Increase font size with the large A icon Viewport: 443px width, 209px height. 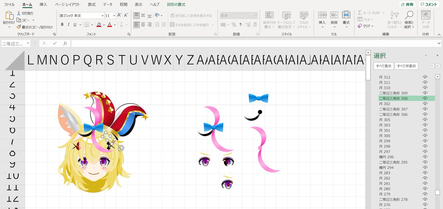coord(119,16)
